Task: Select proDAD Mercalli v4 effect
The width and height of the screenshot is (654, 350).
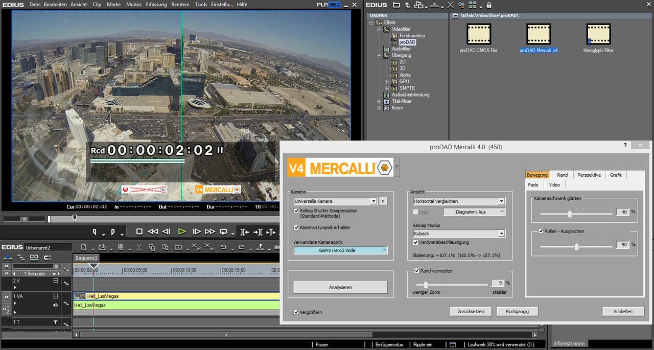Action: 539,39
